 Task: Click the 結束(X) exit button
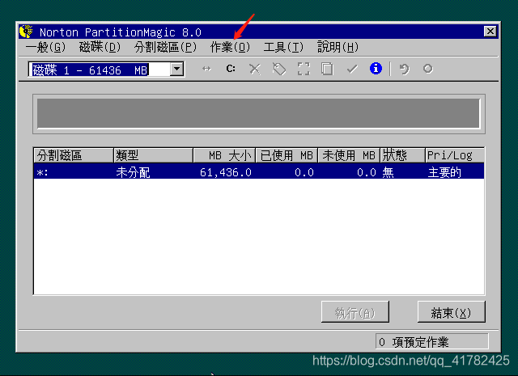click(x=452, y=312)
